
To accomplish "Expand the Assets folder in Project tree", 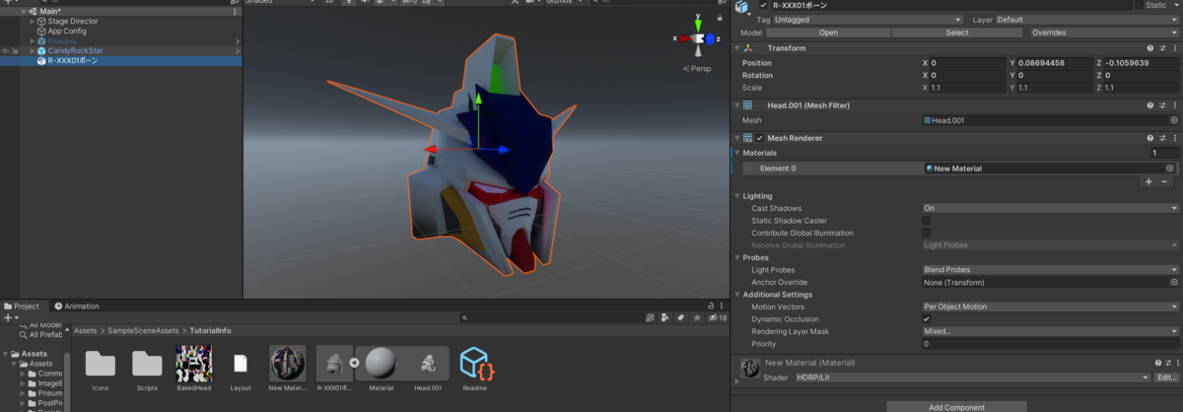I will [5, 353].
